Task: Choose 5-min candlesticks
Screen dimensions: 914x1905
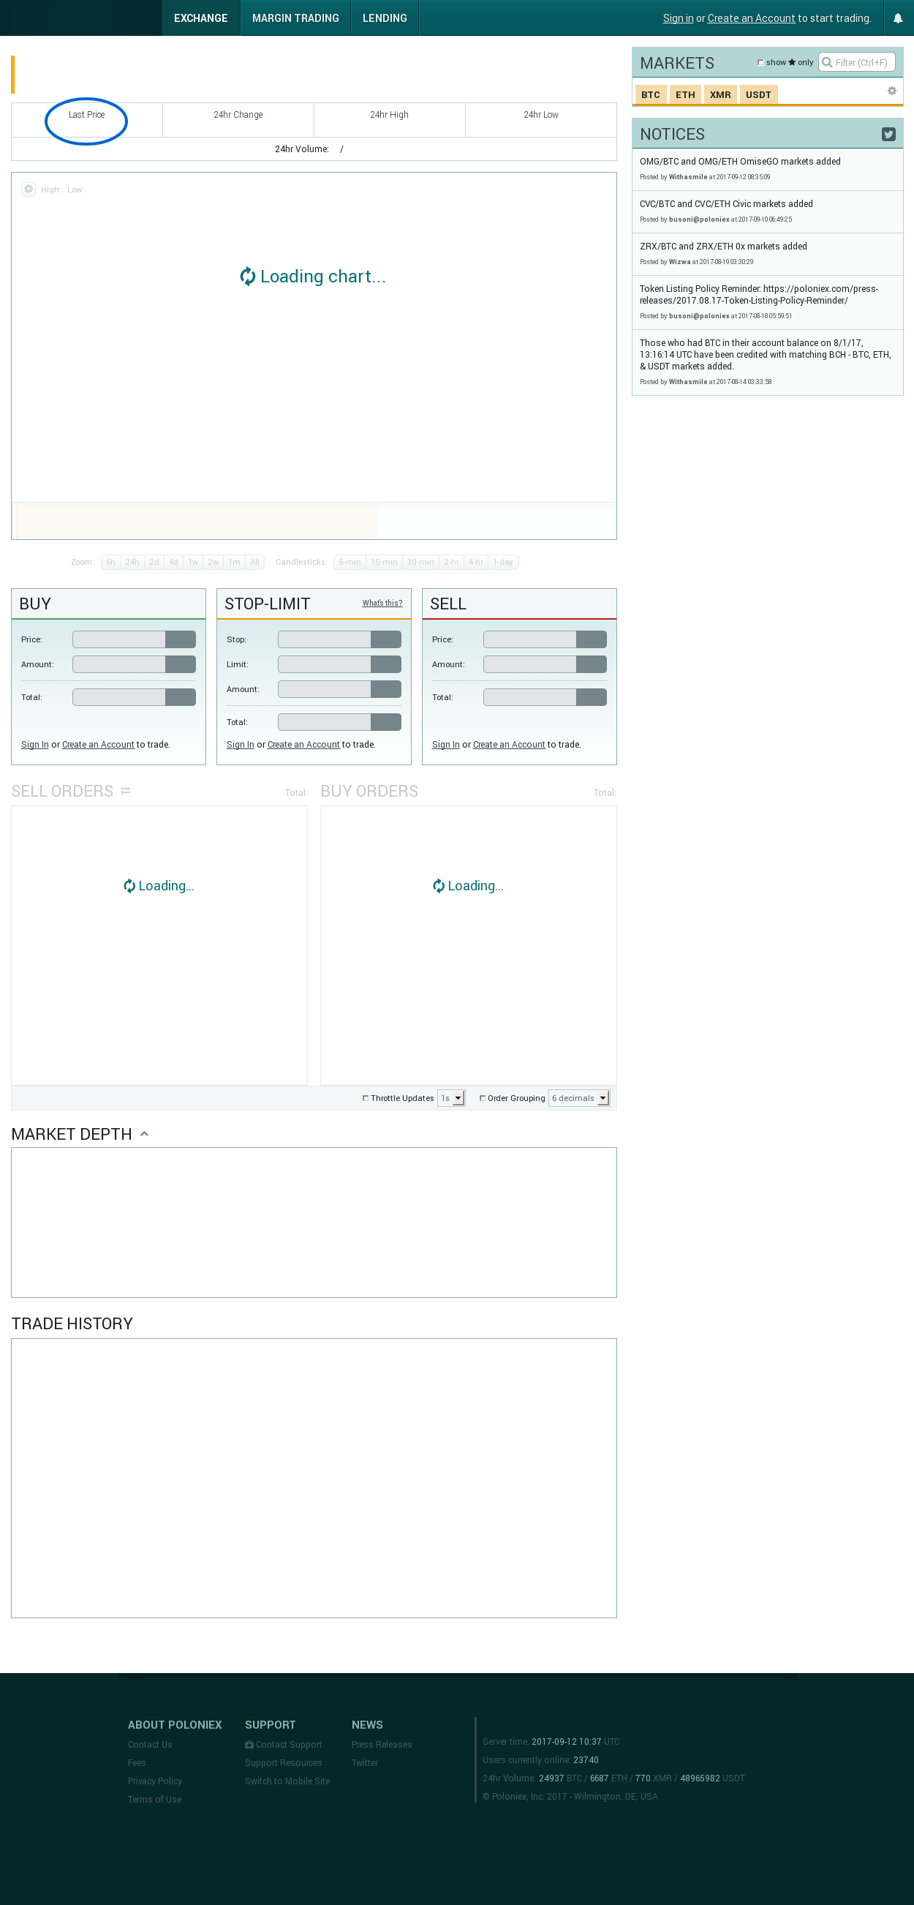Action: pyautogui.click(x=350, y=562)
